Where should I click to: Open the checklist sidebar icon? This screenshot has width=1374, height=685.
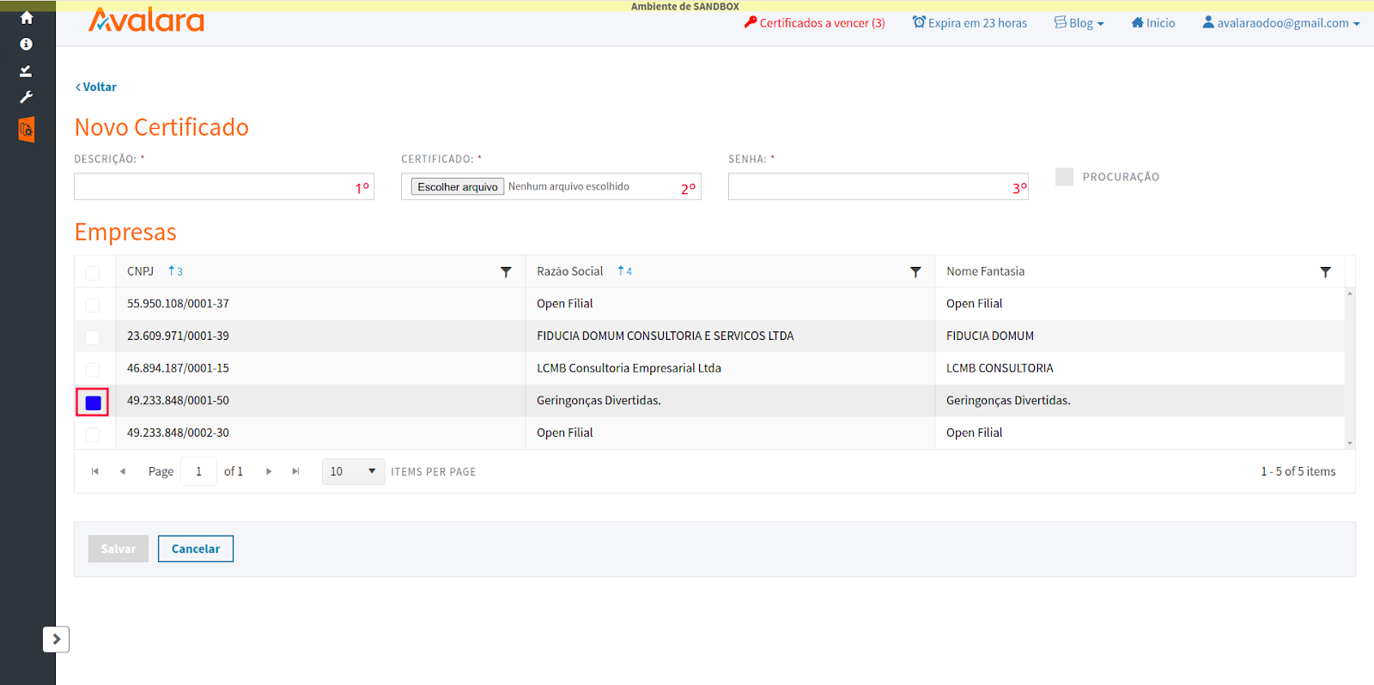click(x=27, y=70)
